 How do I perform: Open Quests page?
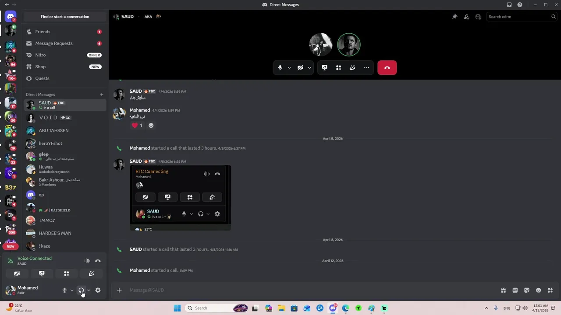tap(64, 78)
